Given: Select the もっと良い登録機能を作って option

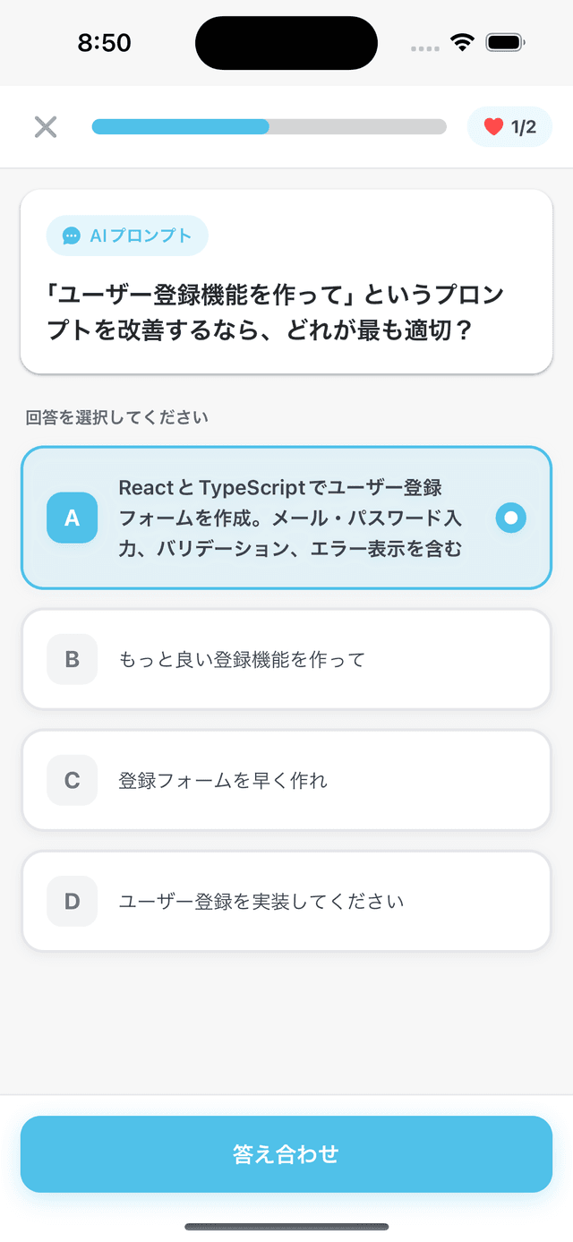Looking at the screenshot, I should click(286, 659).
